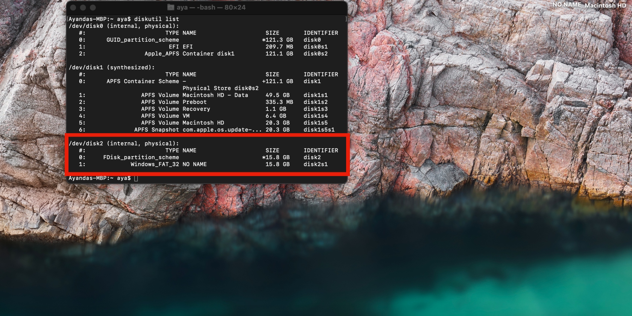Click the 'Physical Store disk0s2' line

220,88
